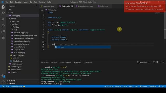The height and width of the screenshot is (93, 166).
Task: Open the Search view icon
Action: (3, 13)
